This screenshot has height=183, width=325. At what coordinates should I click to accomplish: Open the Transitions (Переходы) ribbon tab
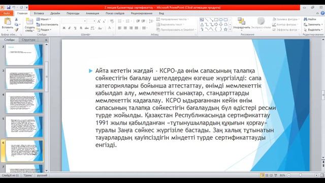point(73,13)
